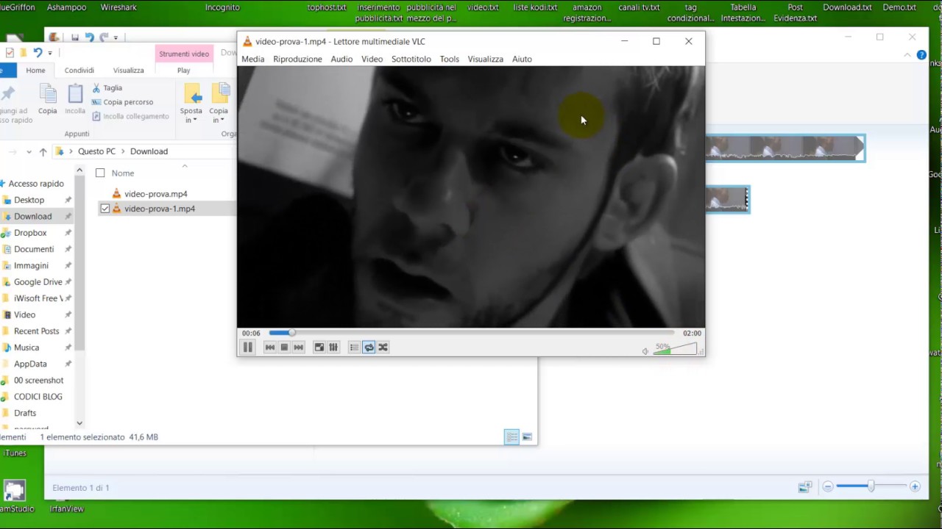Screen dimensions: 942x529
Task: Open the VLC Audio menu
Action: tap(341, 59)
